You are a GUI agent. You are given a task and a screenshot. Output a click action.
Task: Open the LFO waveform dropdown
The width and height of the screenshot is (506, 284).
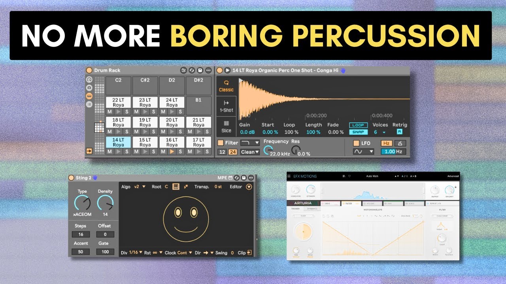(x=364, y=151)
